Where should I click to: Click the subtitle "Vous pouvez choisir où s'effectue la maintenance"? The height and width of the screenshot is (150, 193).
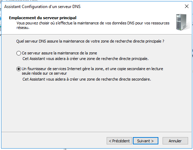(x=93, y=23)
